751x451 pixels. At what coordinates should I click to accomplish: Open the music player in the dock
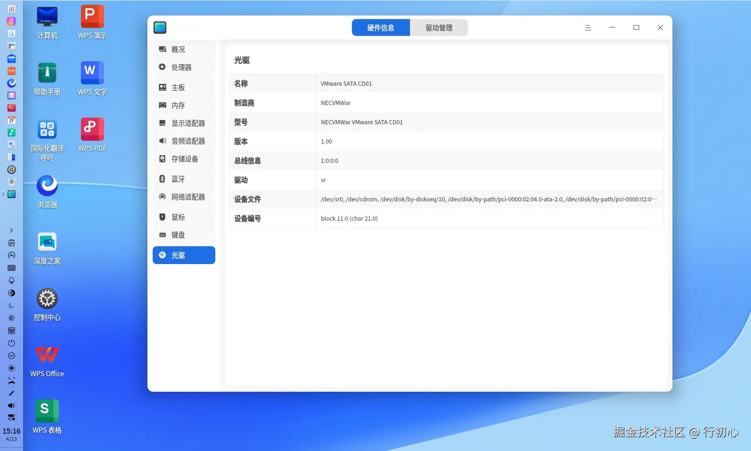pyautogui.click(x=12, y=133)
